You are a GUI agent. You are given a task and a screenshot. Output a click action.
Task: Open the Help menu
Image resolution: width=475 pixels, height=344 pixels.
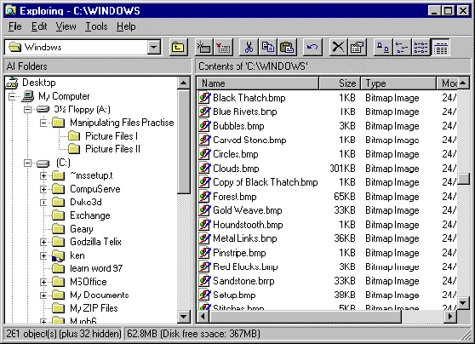(126, 26)
